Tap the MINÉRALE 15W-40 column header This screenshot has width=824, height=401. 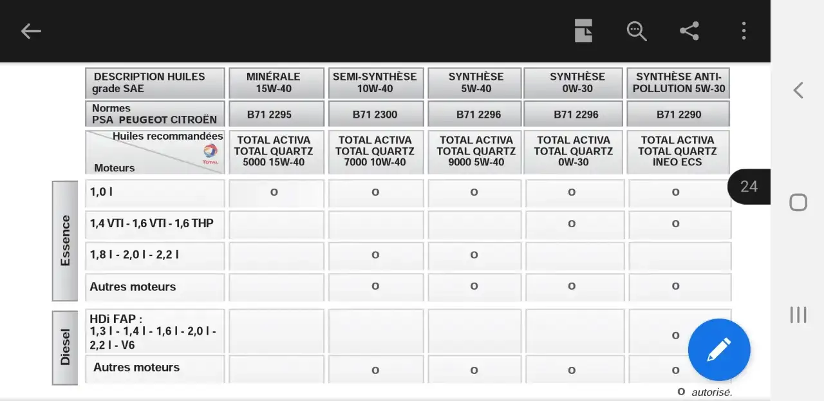274,82
